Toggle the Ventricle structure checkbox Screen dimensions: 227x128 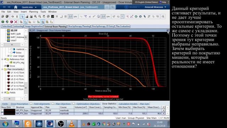point(11,49)
